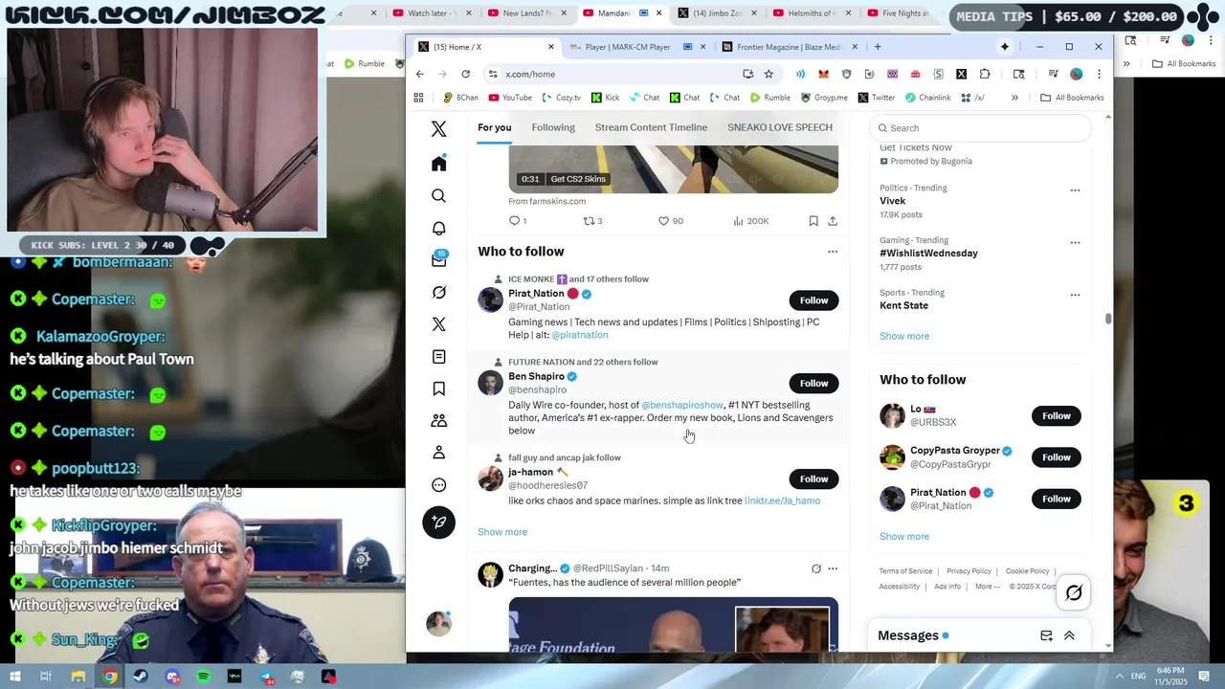Viewport: 1225px width, 689px height.
Task: Click Show more under trends list
Action: tap(904, 336)
